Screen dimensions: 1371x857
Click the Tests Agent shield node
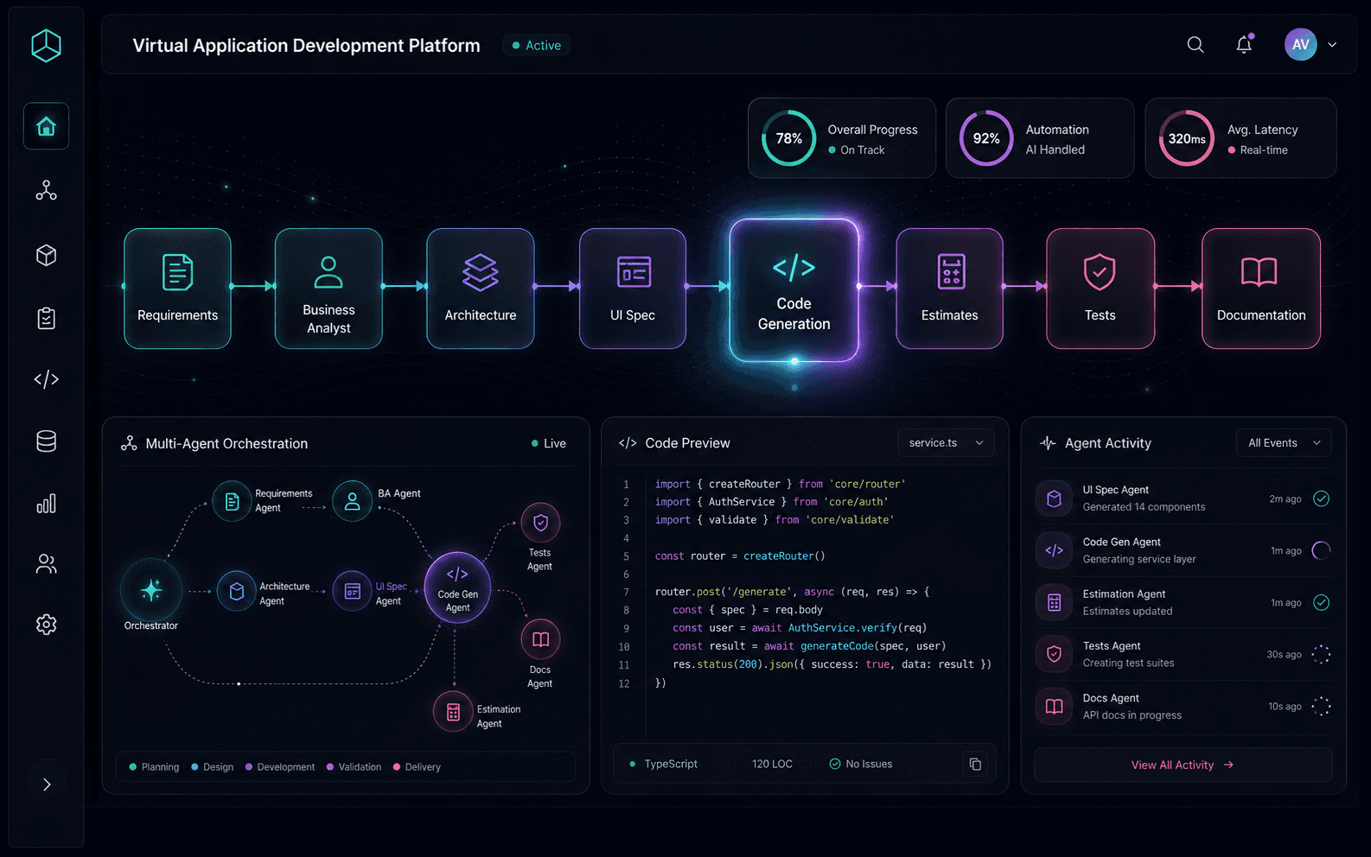pyautogui.click(x=540, y=523)
